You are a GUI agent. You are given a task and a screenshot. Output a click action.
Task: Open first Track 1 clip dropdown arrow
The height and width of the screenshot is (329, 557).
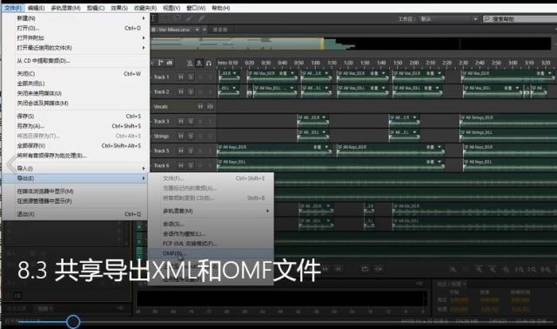click(234, 73)
